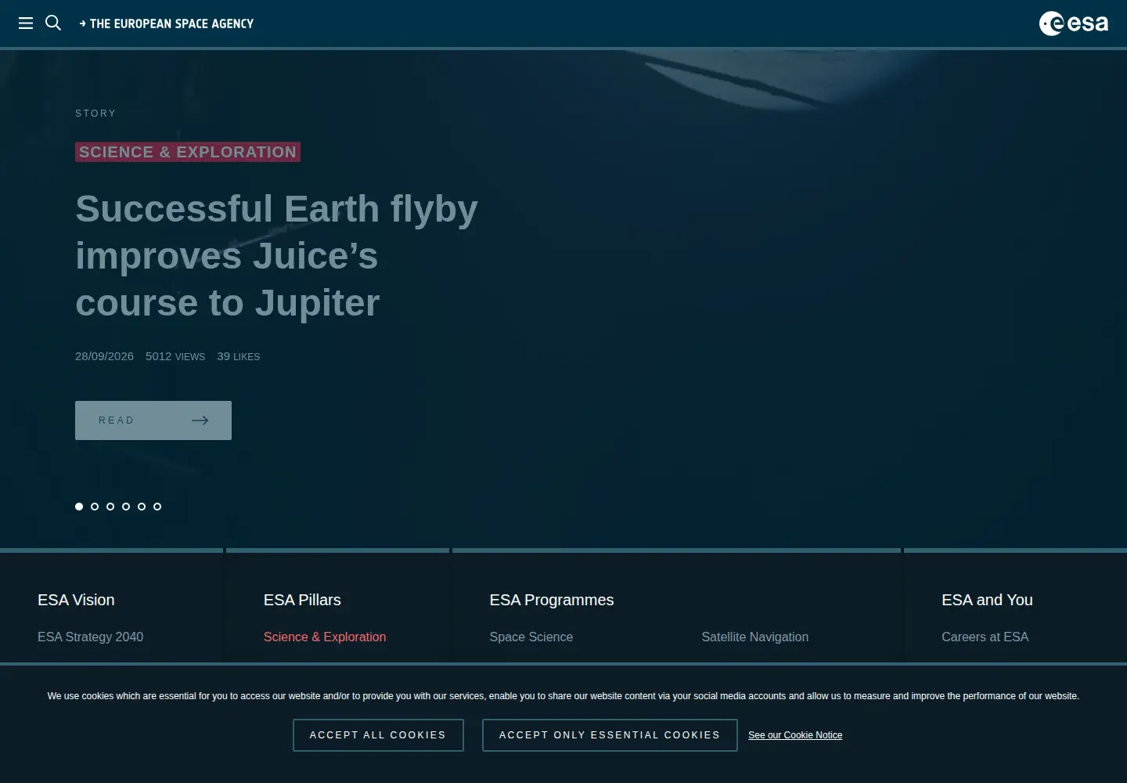Image resolution: width=1127 pixels, height=783 pixels.
Task: Open the See our Cookie Notice link
Action: click(795, 735)
